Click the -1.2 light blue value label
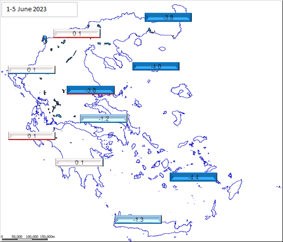Image resolution: width=283 pixels, height=242 pixels. coord(103,119)
